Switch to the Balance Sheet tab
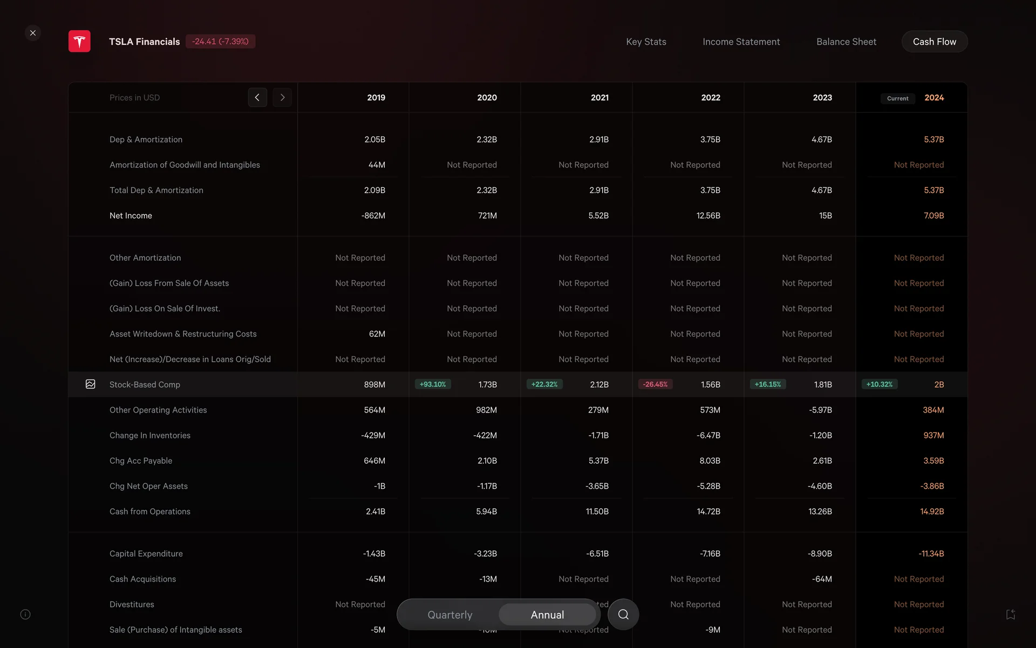The width and height of the screenshot is (1036, 648). (846, 42)
